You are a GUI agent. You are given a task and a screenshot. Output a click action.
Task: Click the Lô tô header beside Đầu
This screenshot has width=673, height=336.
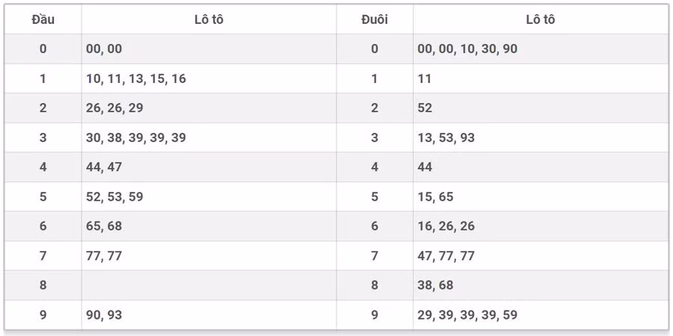(x=209, y=19)
